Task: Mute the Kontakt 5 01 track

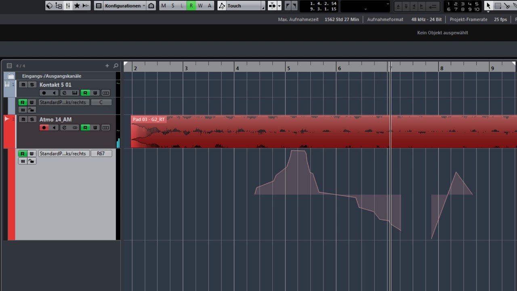Action: 23,84
